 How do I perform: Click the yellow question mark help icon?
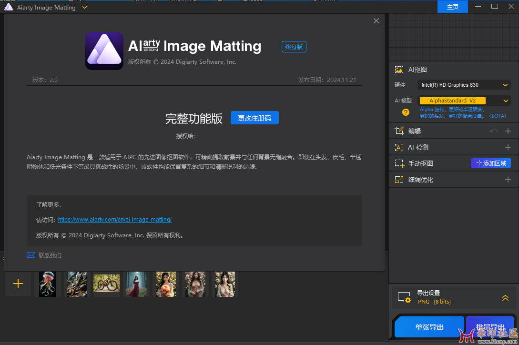(406, 112)
